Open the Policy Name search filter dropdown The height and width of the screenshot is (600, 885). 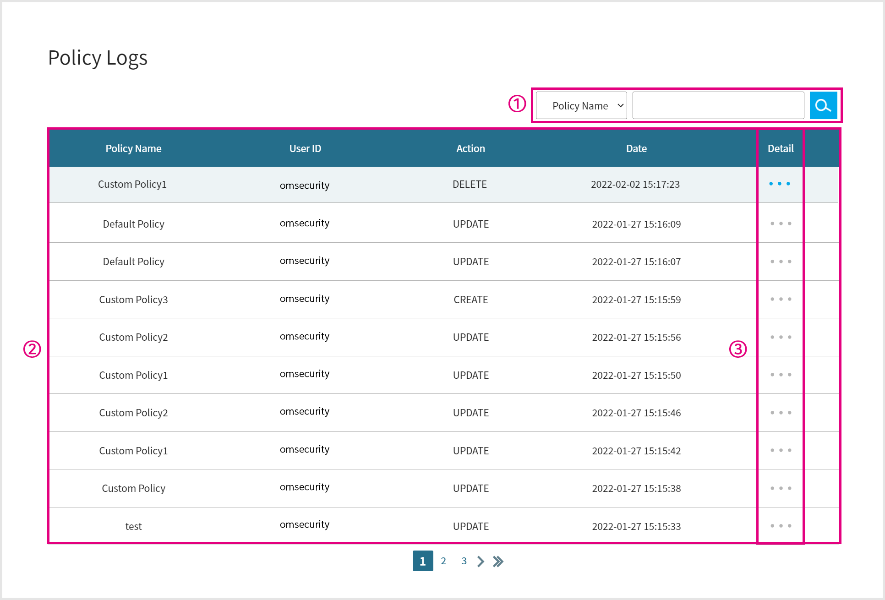click(581, 105)
